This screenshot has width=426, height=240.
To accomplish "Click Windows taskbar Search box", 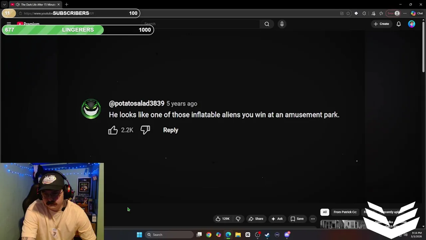I will [x=169, y=235].
